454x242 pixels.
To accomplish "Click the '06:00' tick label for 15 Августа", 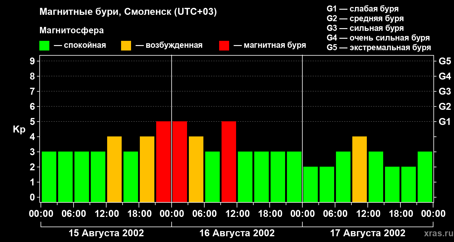I will point(74,214).
